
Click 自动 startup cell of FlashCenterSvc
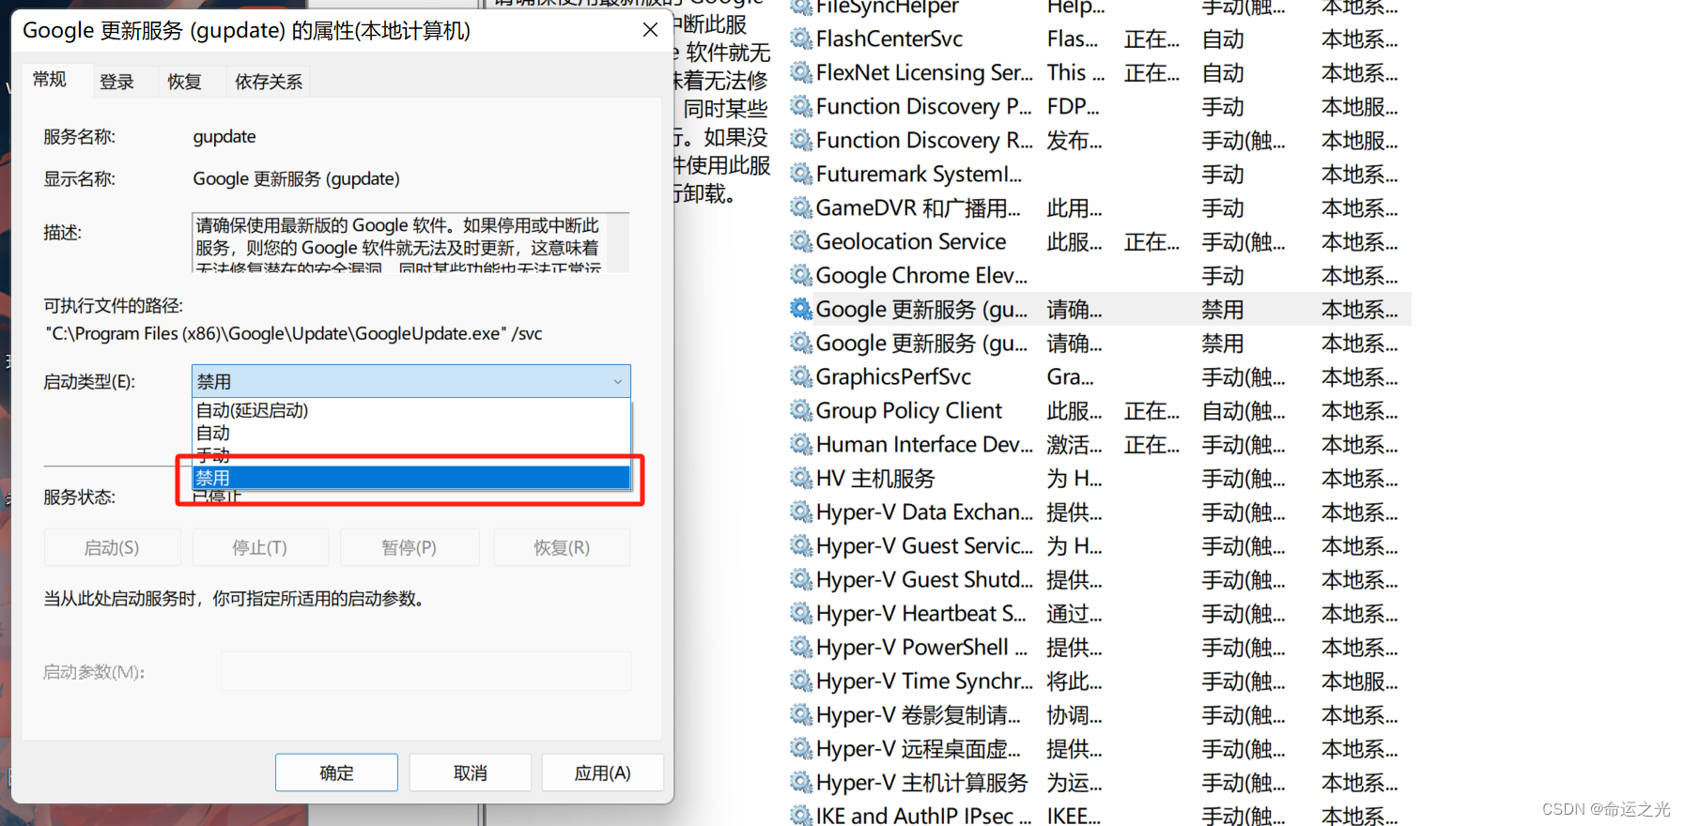click(x=1223, y=39)
